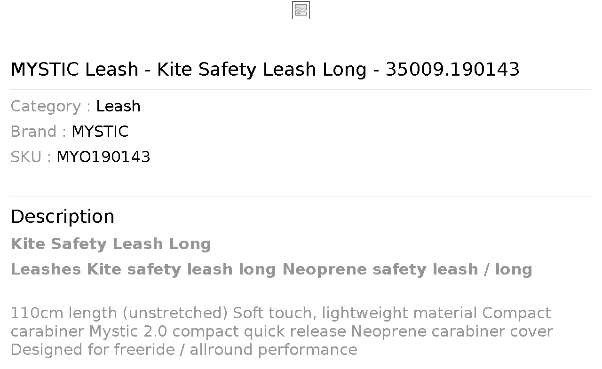Open the MYSTIC brand link
The height and width of the screenshot is (369, 602).
100,132
